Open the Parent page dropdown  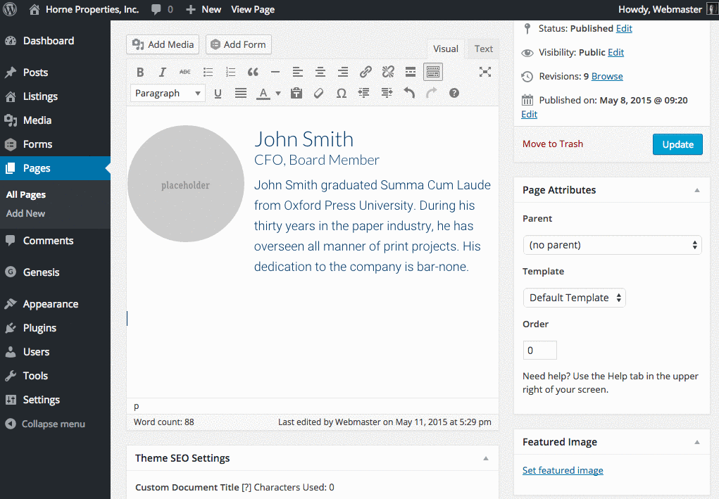coord(612,245)
